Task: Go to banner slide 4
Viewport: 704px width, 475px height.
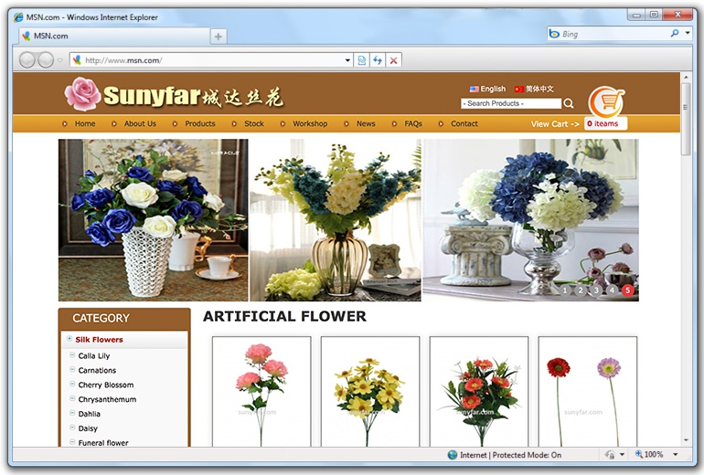Action: 612,290
